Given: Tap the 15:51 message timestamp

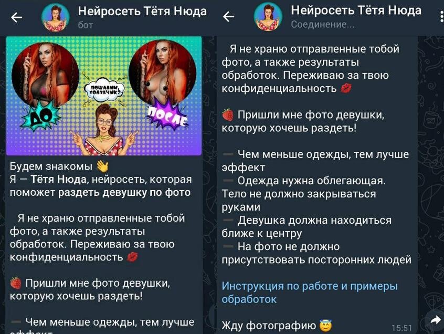Looking at the screenshot, I should click(x=402, y=328).
